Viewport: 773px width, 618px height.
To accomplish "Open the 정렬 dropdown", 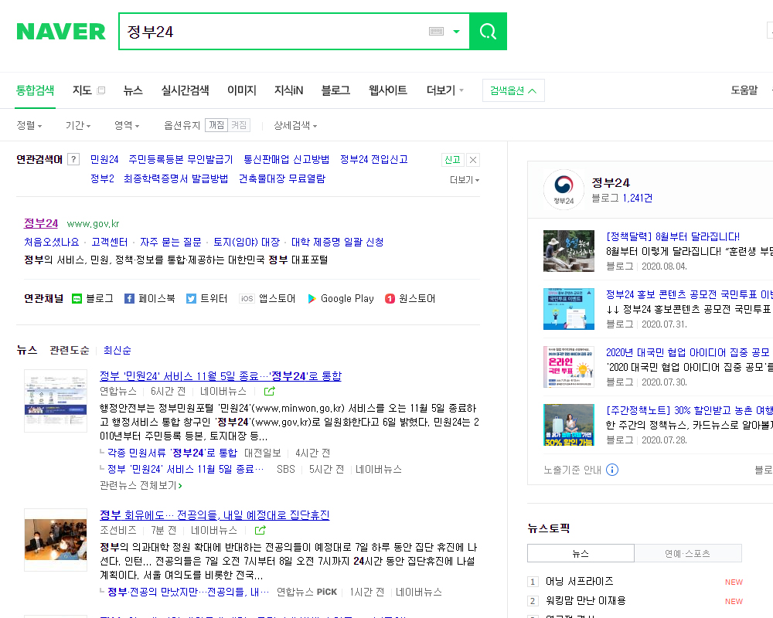I will 29,126.
